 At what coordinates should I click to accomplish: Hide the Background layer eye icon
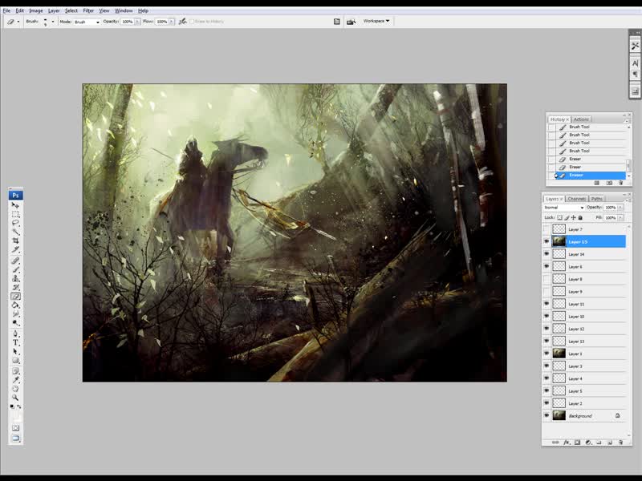point(547,415)
